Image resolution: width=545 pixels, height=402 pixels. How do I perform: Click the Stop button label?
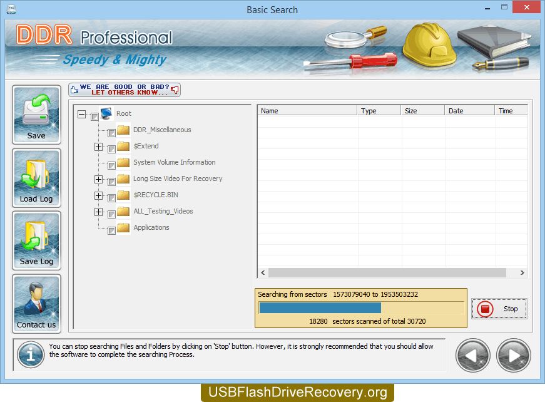tap(511, 309)
